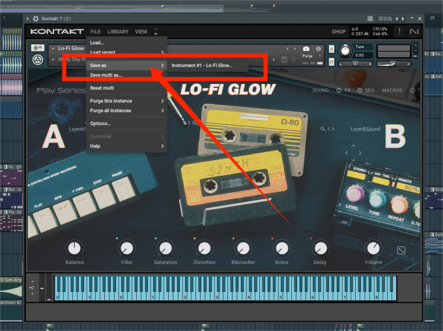Screen dimensions: 443x331
Task: Minimize the instrument header view
Action: click(416, 51)
